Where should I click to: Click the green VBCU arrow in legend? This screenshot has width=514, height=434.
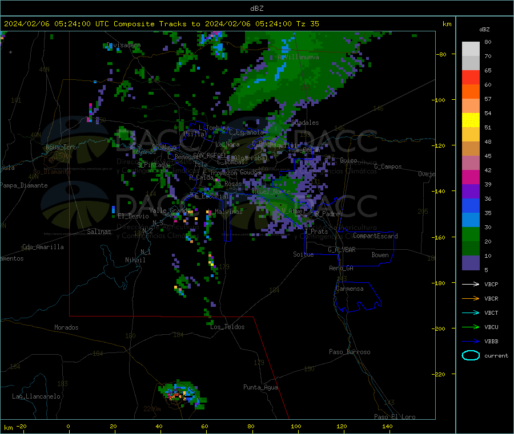coord(471,327)
